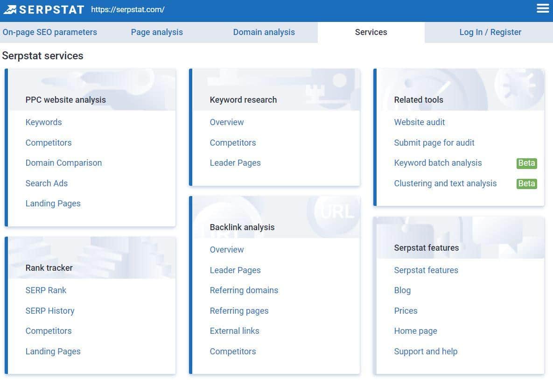Open the Website audit tool
553x380 pixels.
coord(420,122)
